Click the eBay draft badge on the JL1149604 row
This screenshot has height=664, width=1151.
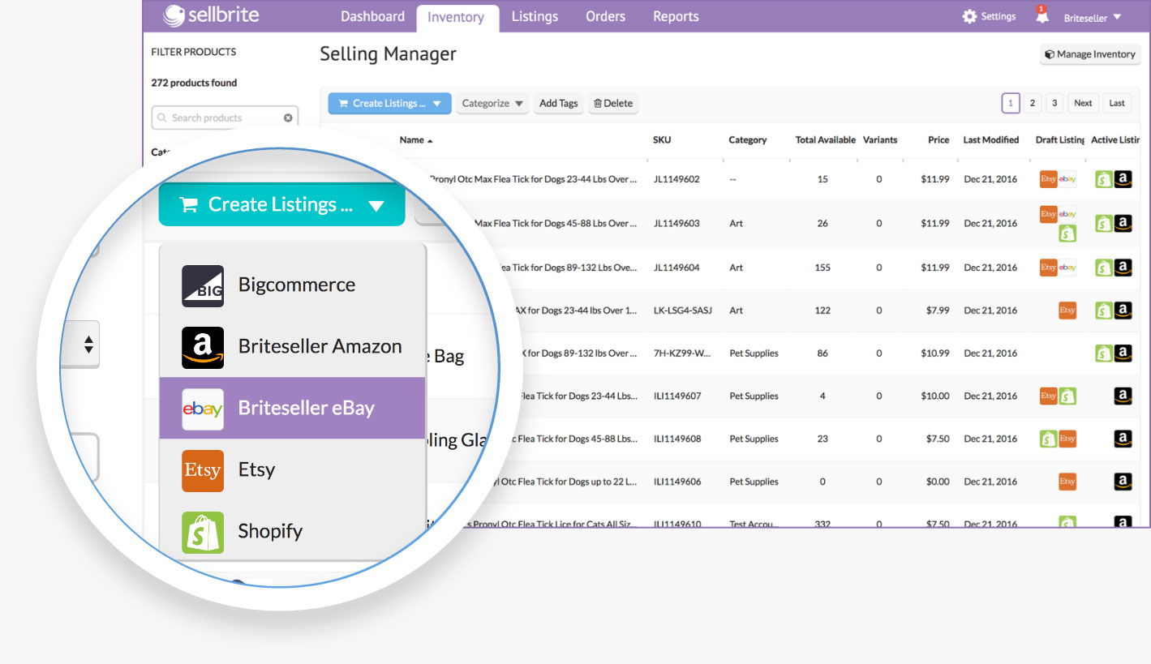point(1067,267)
